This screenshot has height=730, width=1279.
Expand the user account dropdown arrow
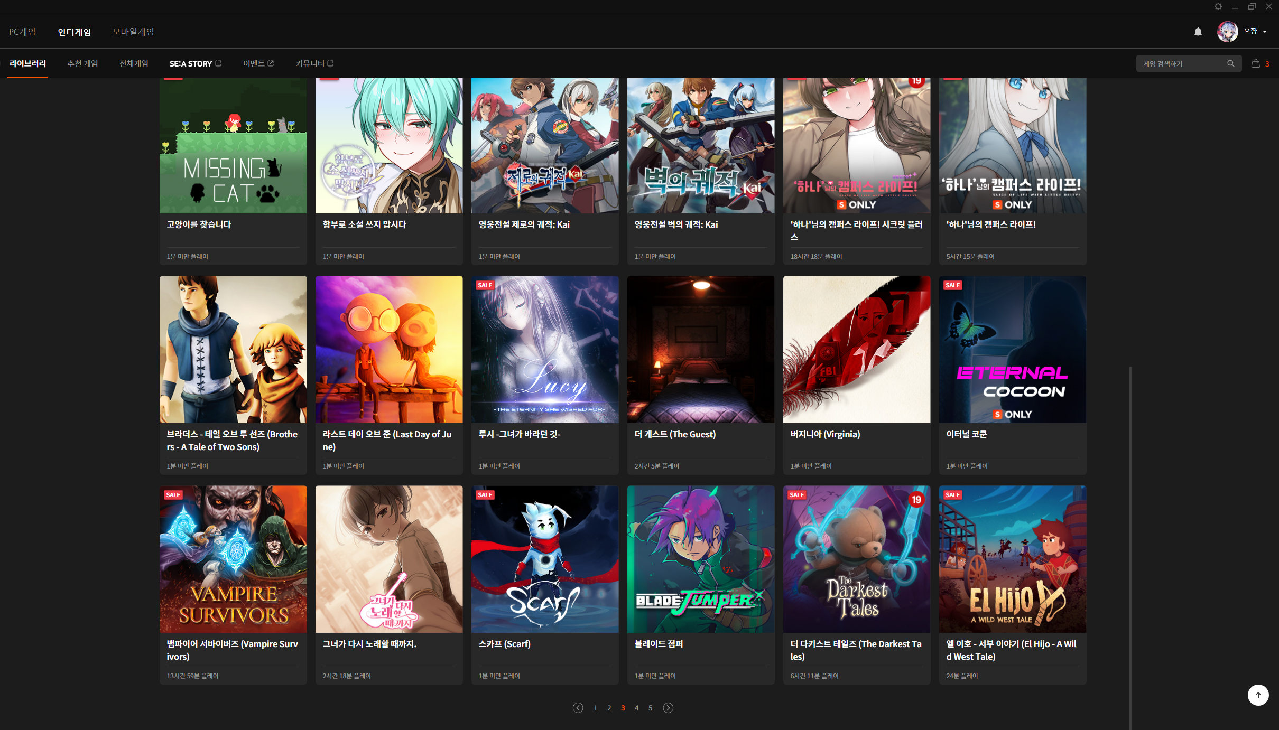1265,32
